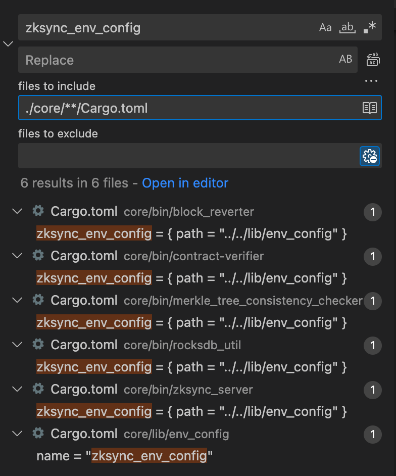Click the Replace All icon
396x476 pixels.
click(373, 59)
